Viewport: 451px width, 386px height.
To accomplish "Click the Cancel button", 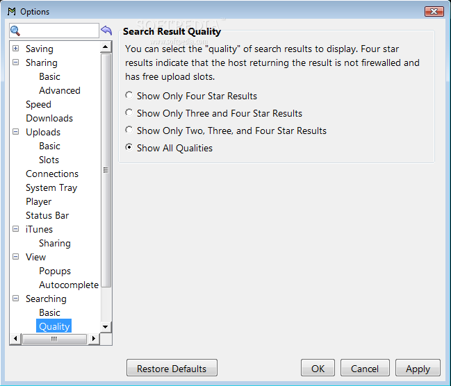I will (365, 368).
